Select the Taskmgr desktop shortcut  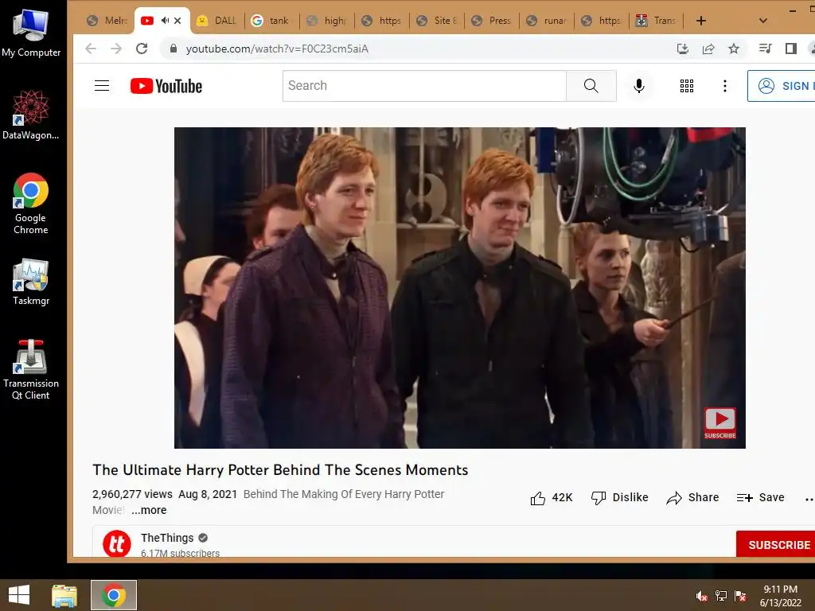[31, 282]
